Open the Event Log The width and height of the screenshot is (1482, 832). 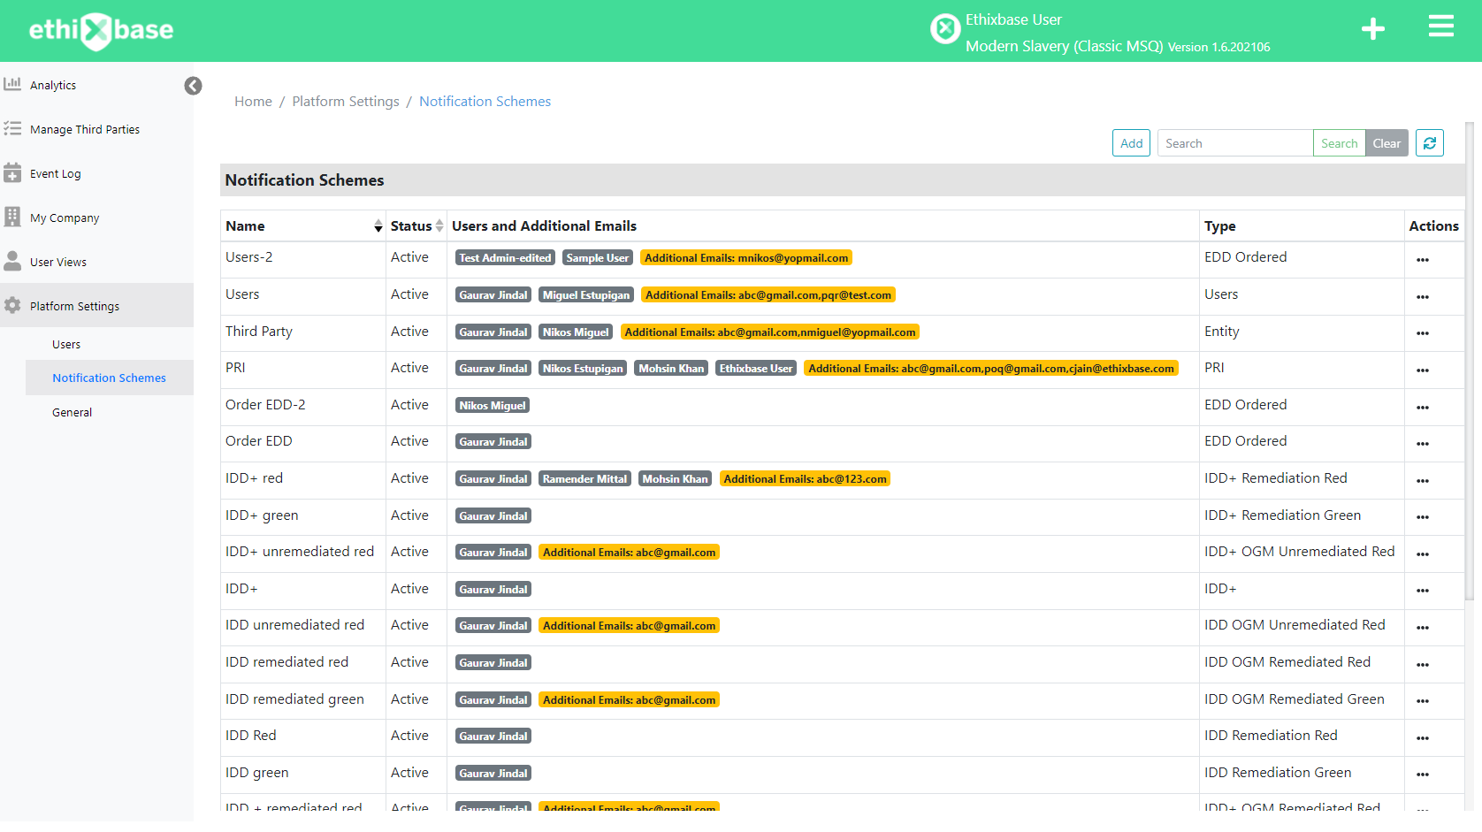pos(55,173)
